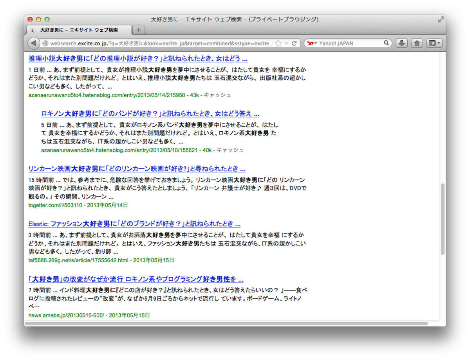470x360 pixels.
Task: Click inside the address bar URL field
Action: tap(157, 43)
